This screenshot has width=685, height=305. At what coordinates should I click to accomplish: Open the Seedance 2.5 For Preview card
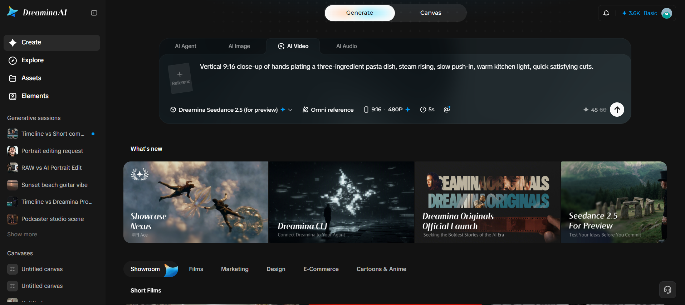(614, 202)
